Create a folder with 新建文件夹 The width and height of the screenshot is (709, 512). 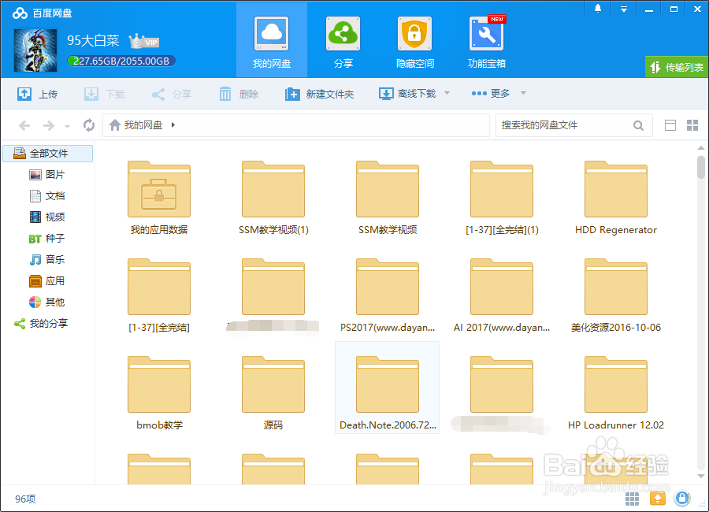319,94
